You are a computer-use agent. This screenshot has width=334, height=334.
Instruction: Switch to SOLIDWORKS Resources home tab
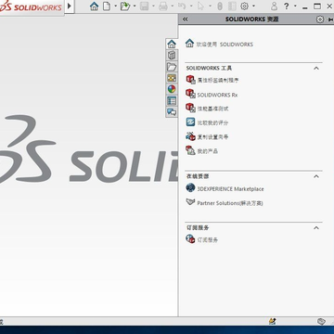point(172,44)
